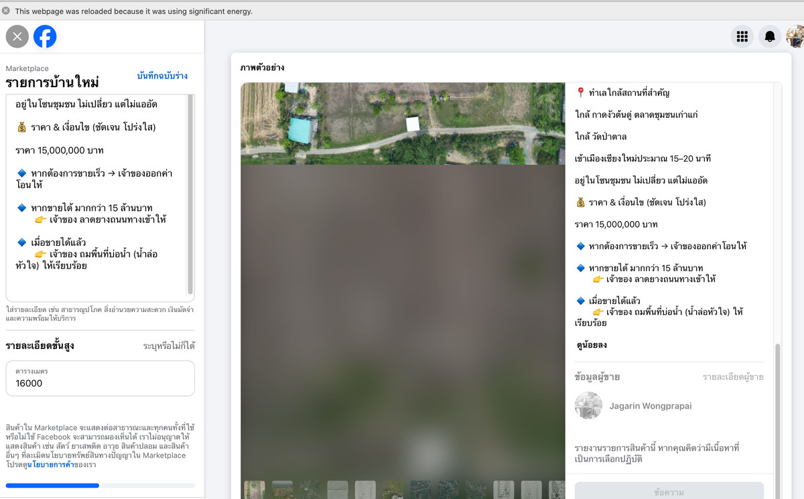Click seller name Jagarin Wongprapai
This screenshot has width=804, height=499.
pos(650,406)
